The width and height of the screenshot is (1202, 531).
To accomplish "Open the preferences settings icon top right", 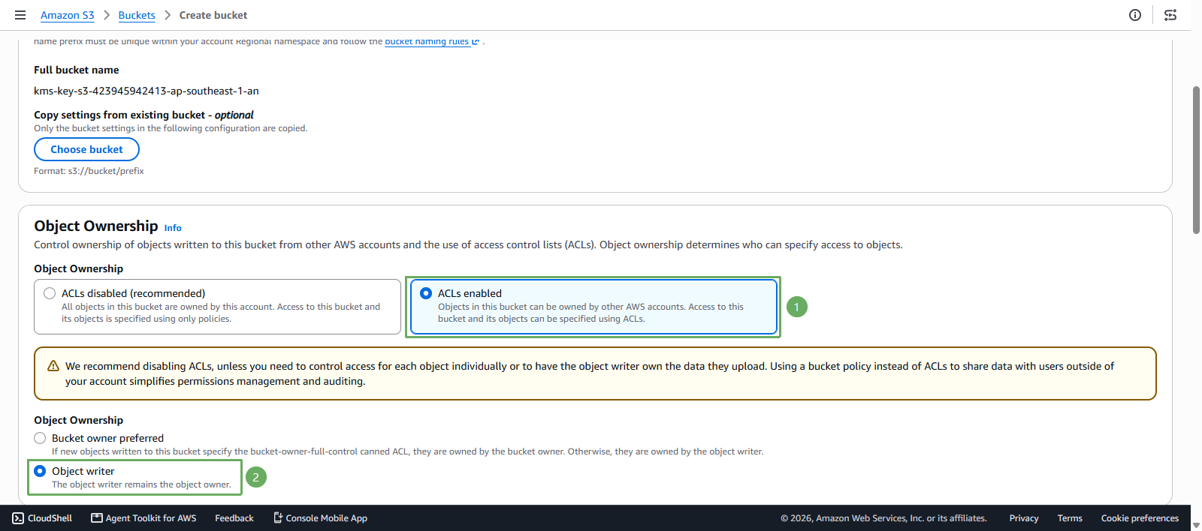I will (x=1170, y=15).
